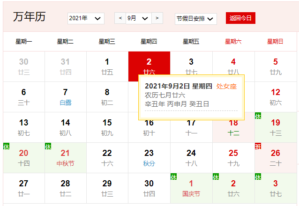Click the 处女座 zodiac link in the tooltip
The width and height of the screenshot is (299, 206).
click(226, 86)
